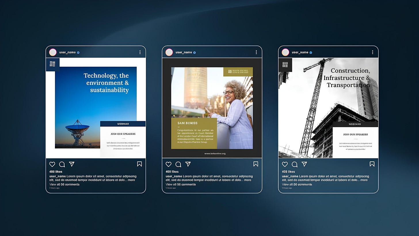View all comments on the Construction post
The height and width of the screenshot is (236, 419).
pyautogui.click(x=297, y=184)
